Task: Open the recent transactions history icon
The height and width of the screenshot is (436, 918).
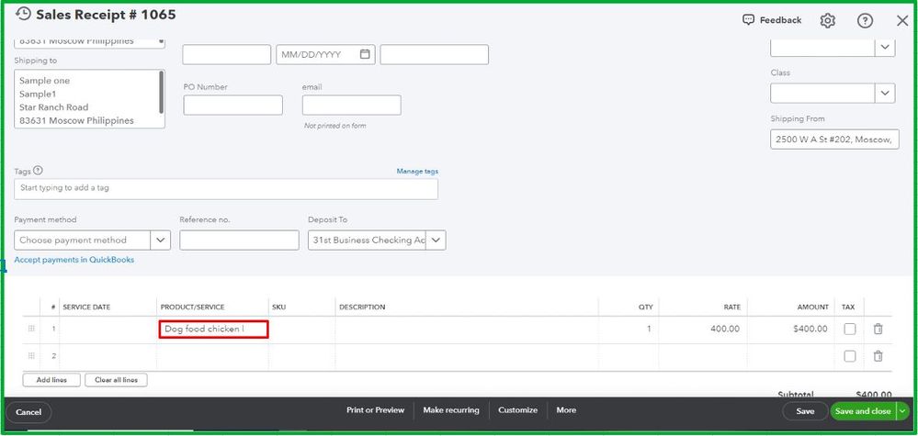Action: (23, 15)
